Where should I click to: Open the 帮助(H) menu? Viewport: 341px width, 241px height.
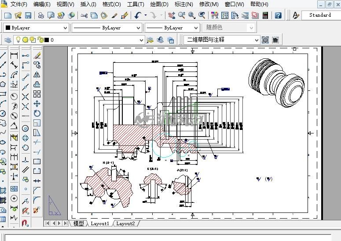(259, 4)
